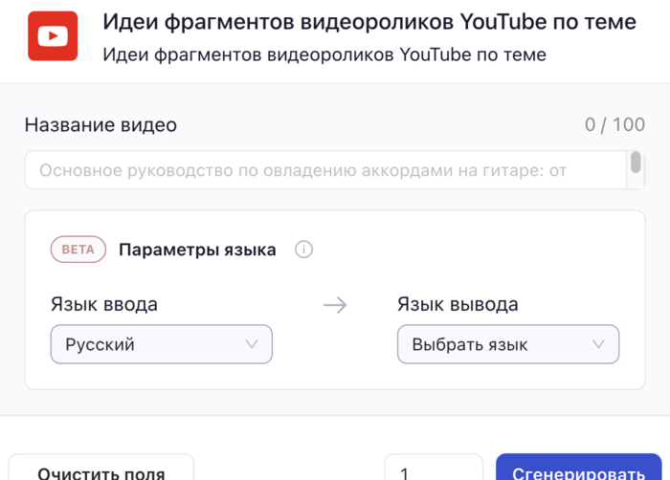Open the Выбрать язык output dropdown
Screen dimensions: 670x480
[507, 344]
